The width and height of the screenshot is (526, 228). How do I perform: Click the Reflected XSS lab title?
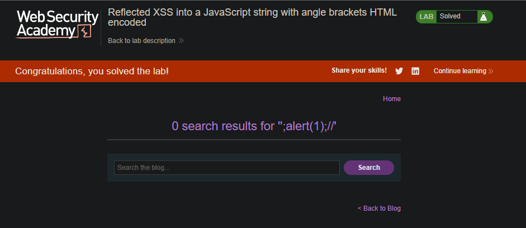(x=252, y=17)
